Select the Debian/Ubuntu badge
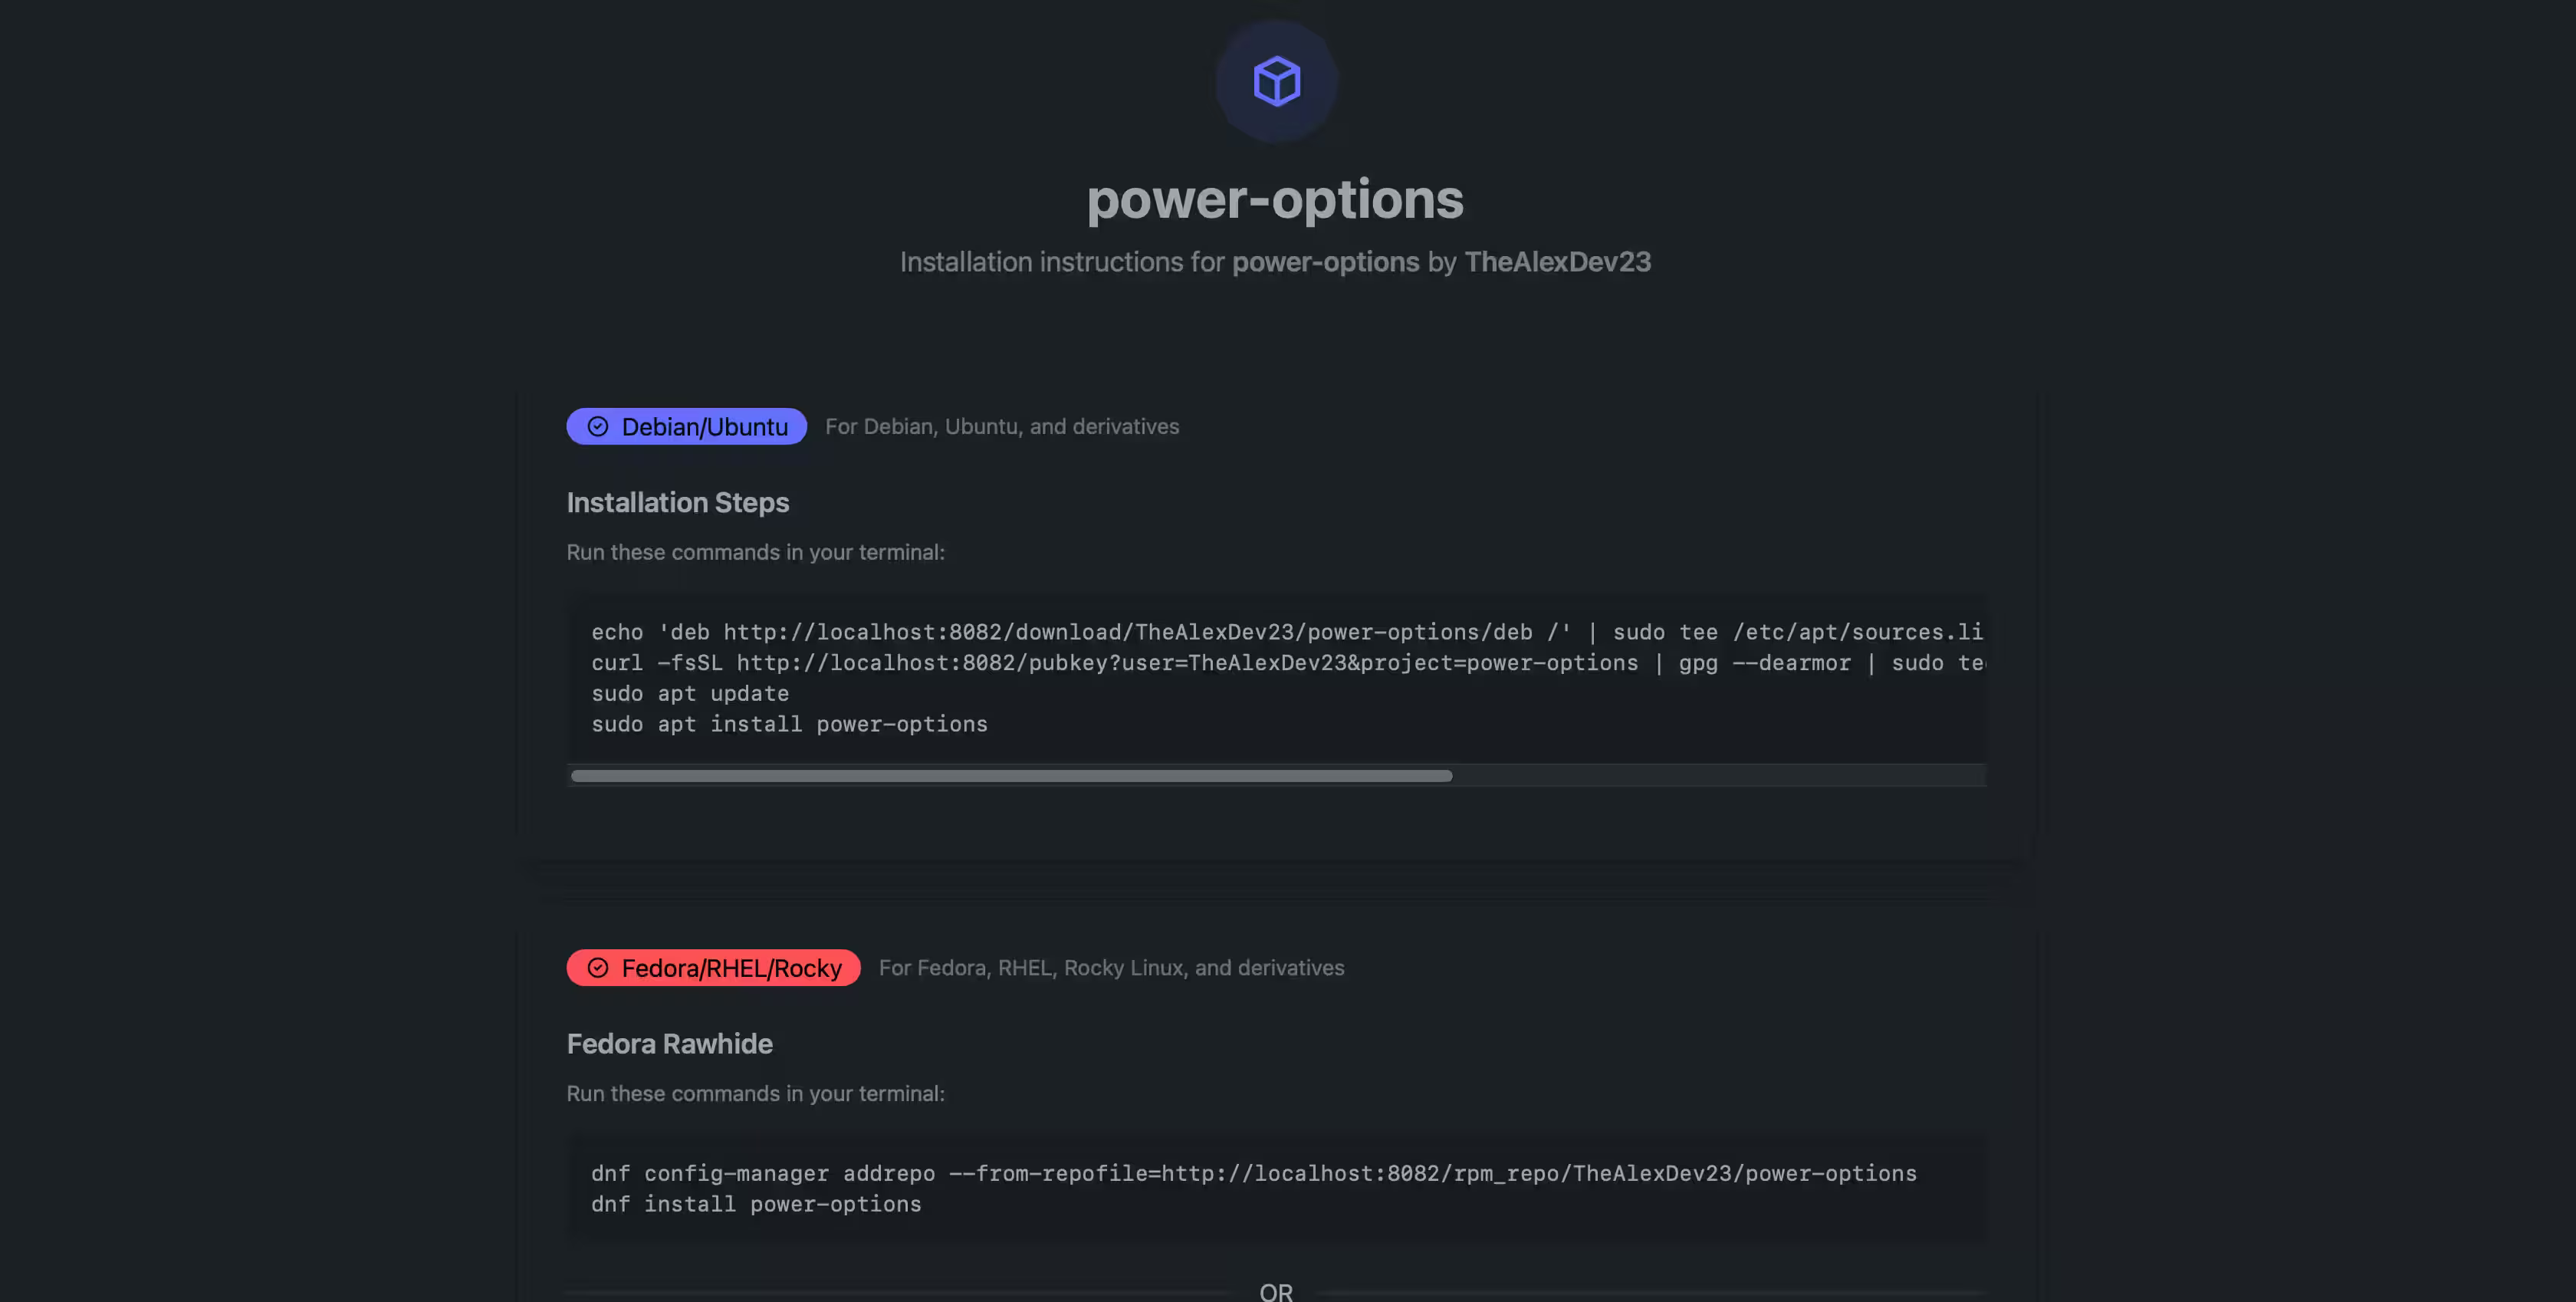 (x=686, y=426)
